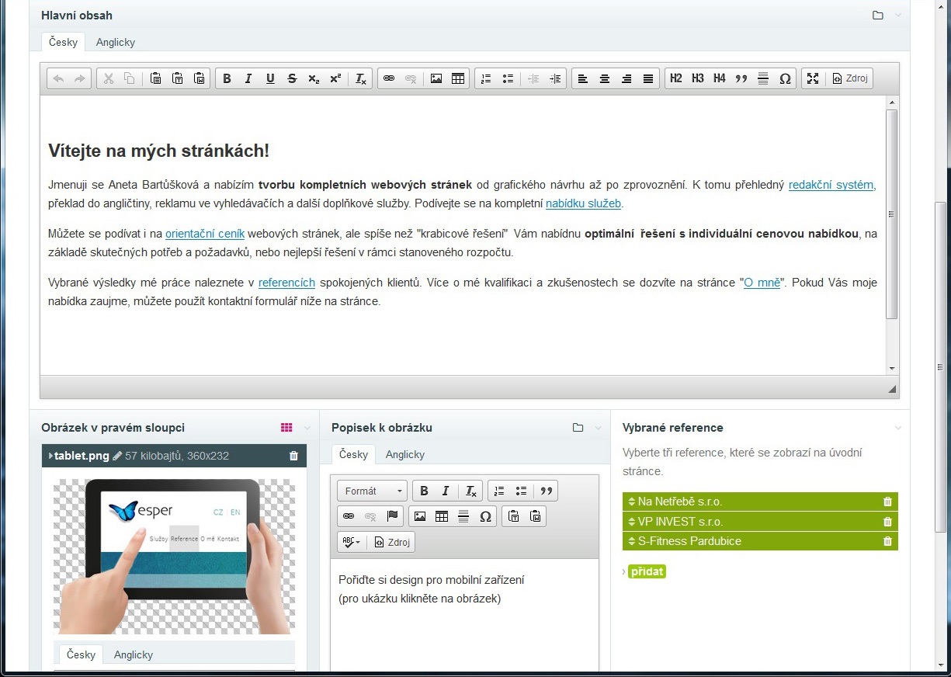951x677 pixels.
Task: Maximize the main content editor
Action: point(813,78)
